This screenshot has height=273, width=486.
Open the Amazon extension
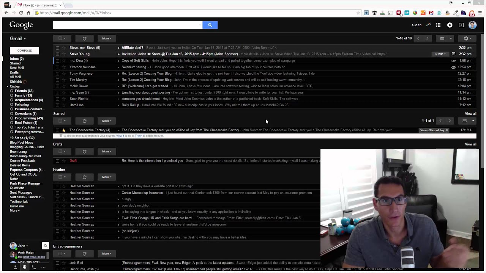[x=447, y=13]
